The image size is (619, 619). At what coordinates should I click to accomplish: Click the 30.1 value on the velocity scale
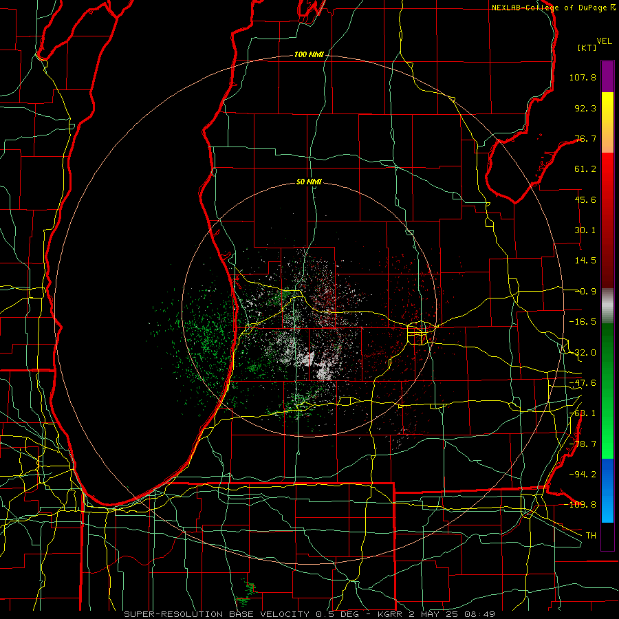(x=585, y=230)
